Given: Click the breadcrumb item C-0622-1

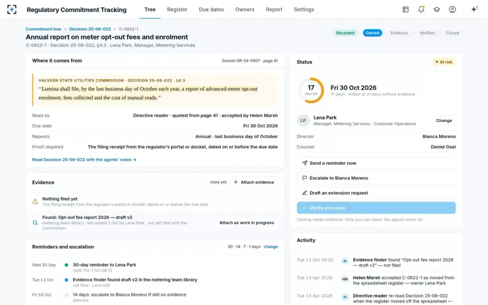Looking at the screenshot, I should [129, 29].
